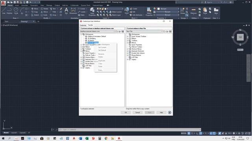Open the left pane customization file dropdown
This screenshot has width=252, height=141.
click(114, 31)
